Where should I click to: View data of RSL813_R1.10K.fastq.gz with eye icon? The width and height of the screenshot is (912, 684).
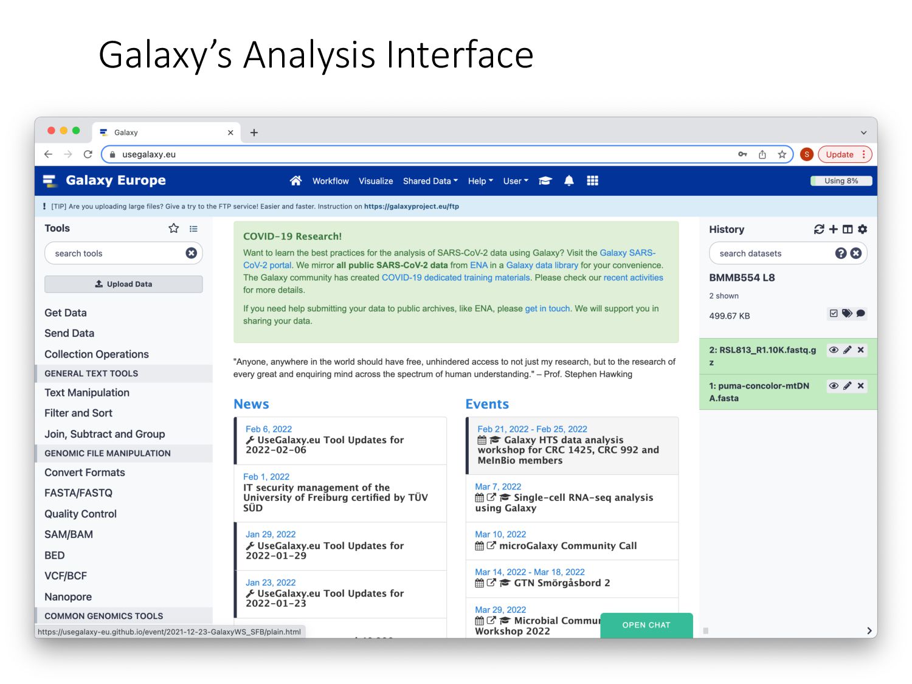[x=834, y=350]
